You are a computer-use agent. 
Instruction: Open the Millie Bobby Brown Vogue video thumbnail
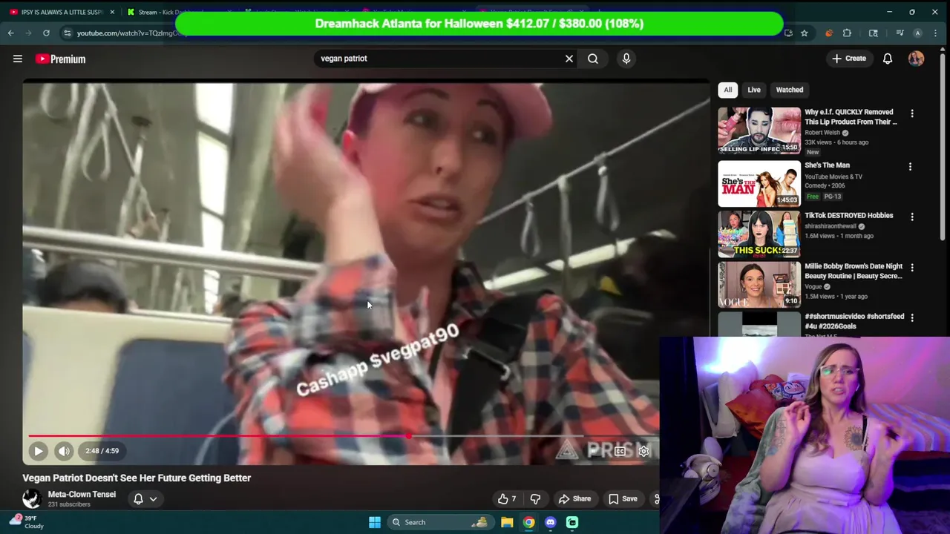point(759,285)
